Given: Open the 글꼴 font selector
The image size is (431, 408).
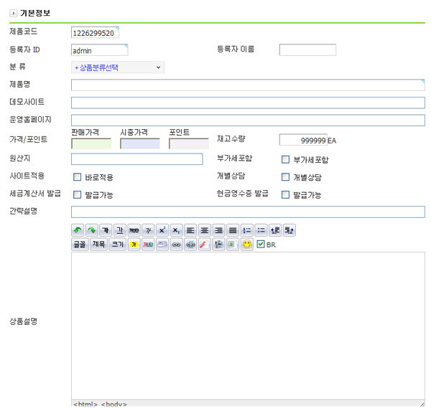Looking at the screenshot, I should tap(78, 245).
